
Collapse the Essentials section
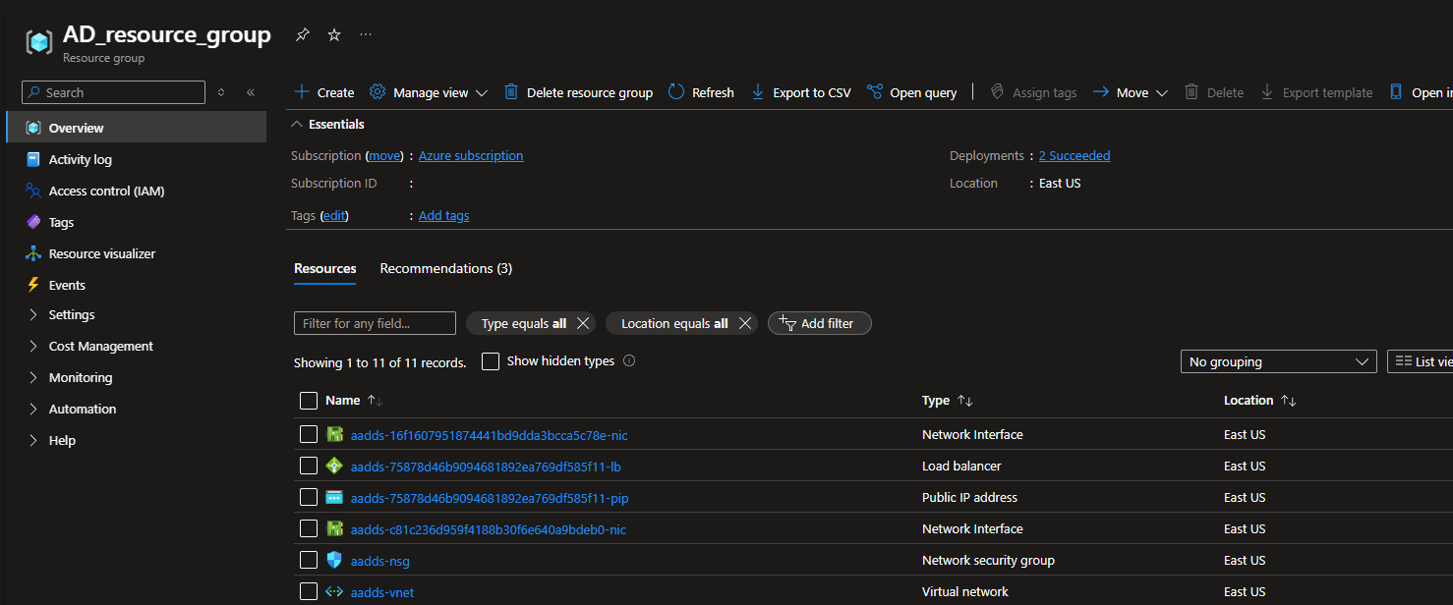click(x=297, y=125)
